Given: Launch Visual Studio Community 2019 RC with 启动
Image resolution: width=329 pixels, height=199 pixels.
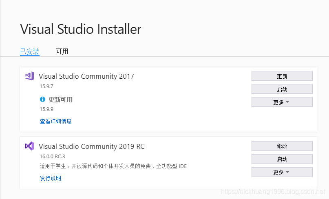Looking at the screenshot, I should [x=282, y=159].
